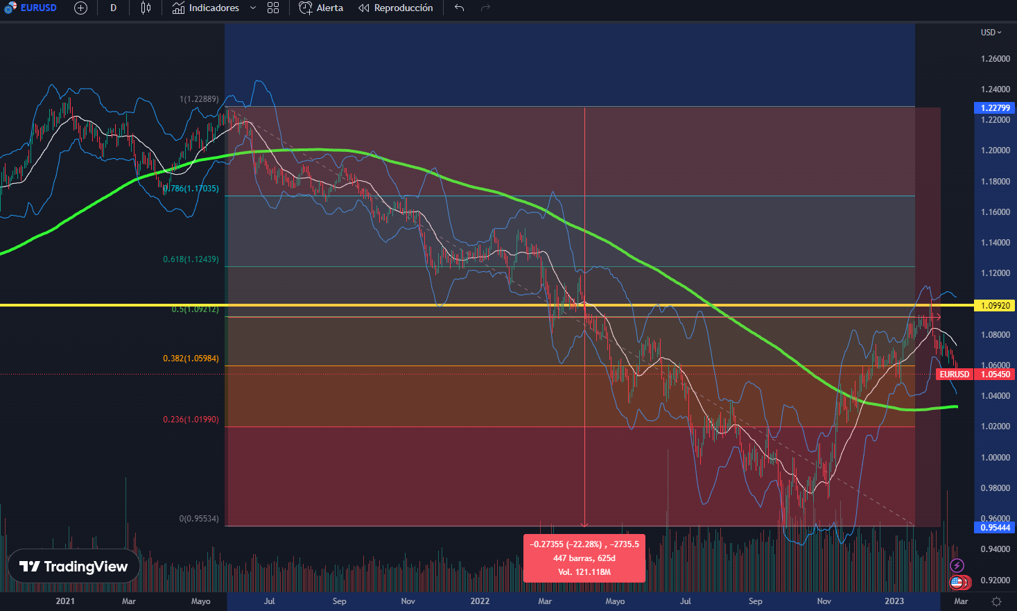Open the D timeframe interval selector
This screenshot has height=611, width=1017.
pyautogui.click(x=113, y=8)
